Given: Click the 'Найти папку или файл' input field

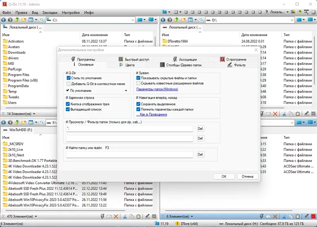Looking at the screenshot, I should [x=130, y=154].
